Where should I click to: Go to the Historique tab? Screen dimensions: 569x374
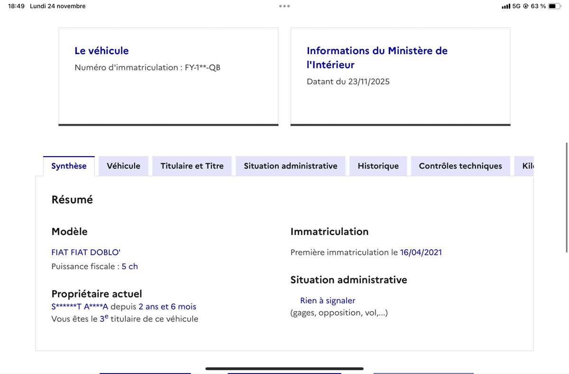coord(378,166)
